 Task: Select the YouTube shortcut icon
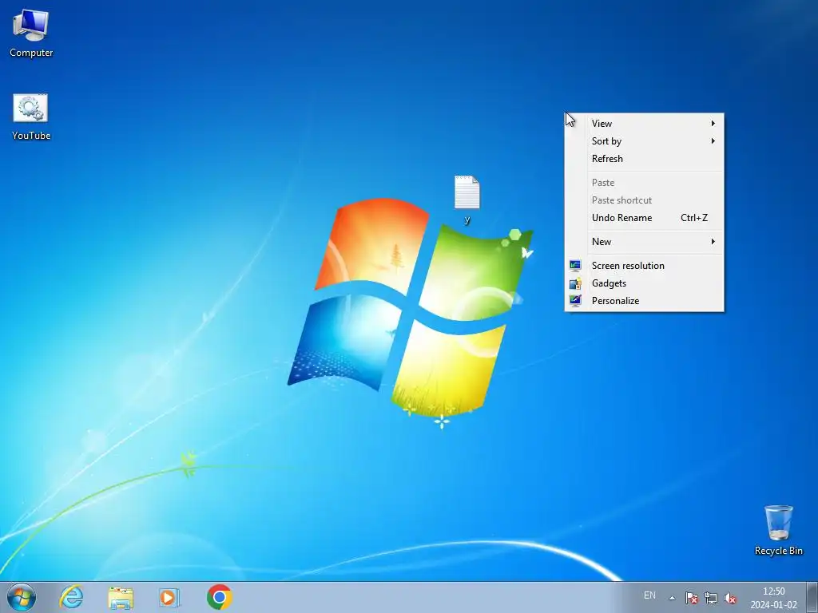(31, 117)
